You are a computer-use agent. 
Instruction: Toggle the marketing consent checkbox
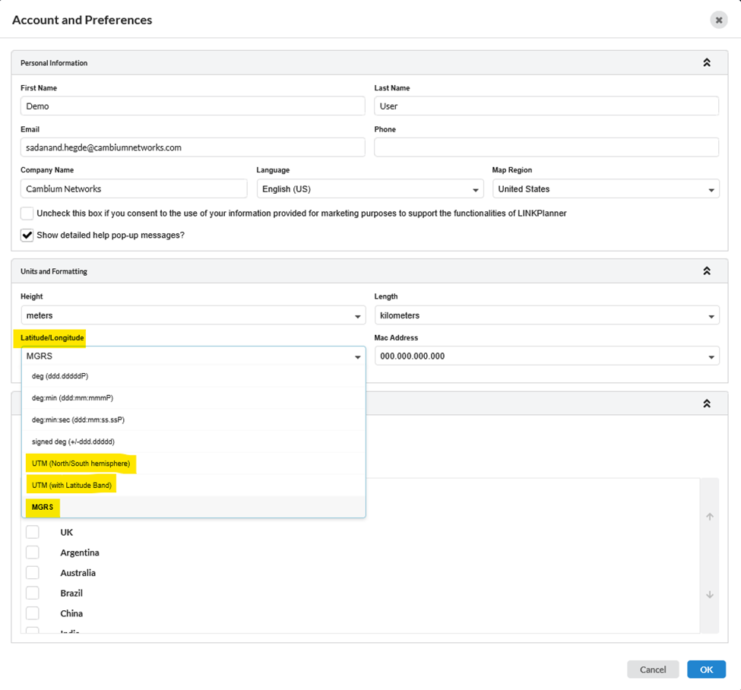(x=27, y=214)
